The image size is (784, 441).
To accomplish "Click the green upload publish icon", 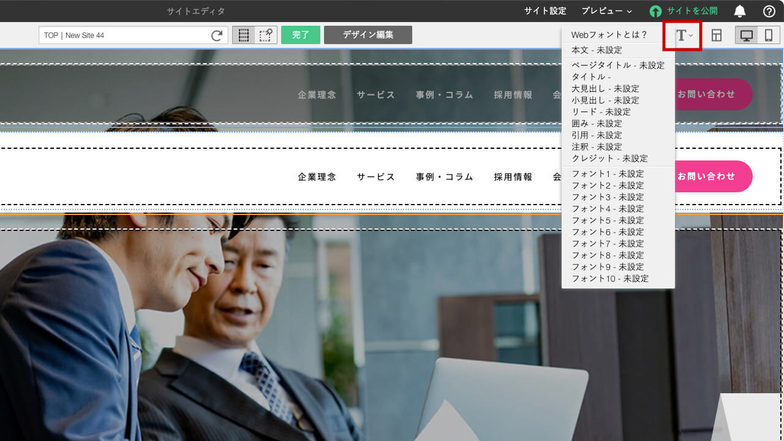I will click(656, 11).
